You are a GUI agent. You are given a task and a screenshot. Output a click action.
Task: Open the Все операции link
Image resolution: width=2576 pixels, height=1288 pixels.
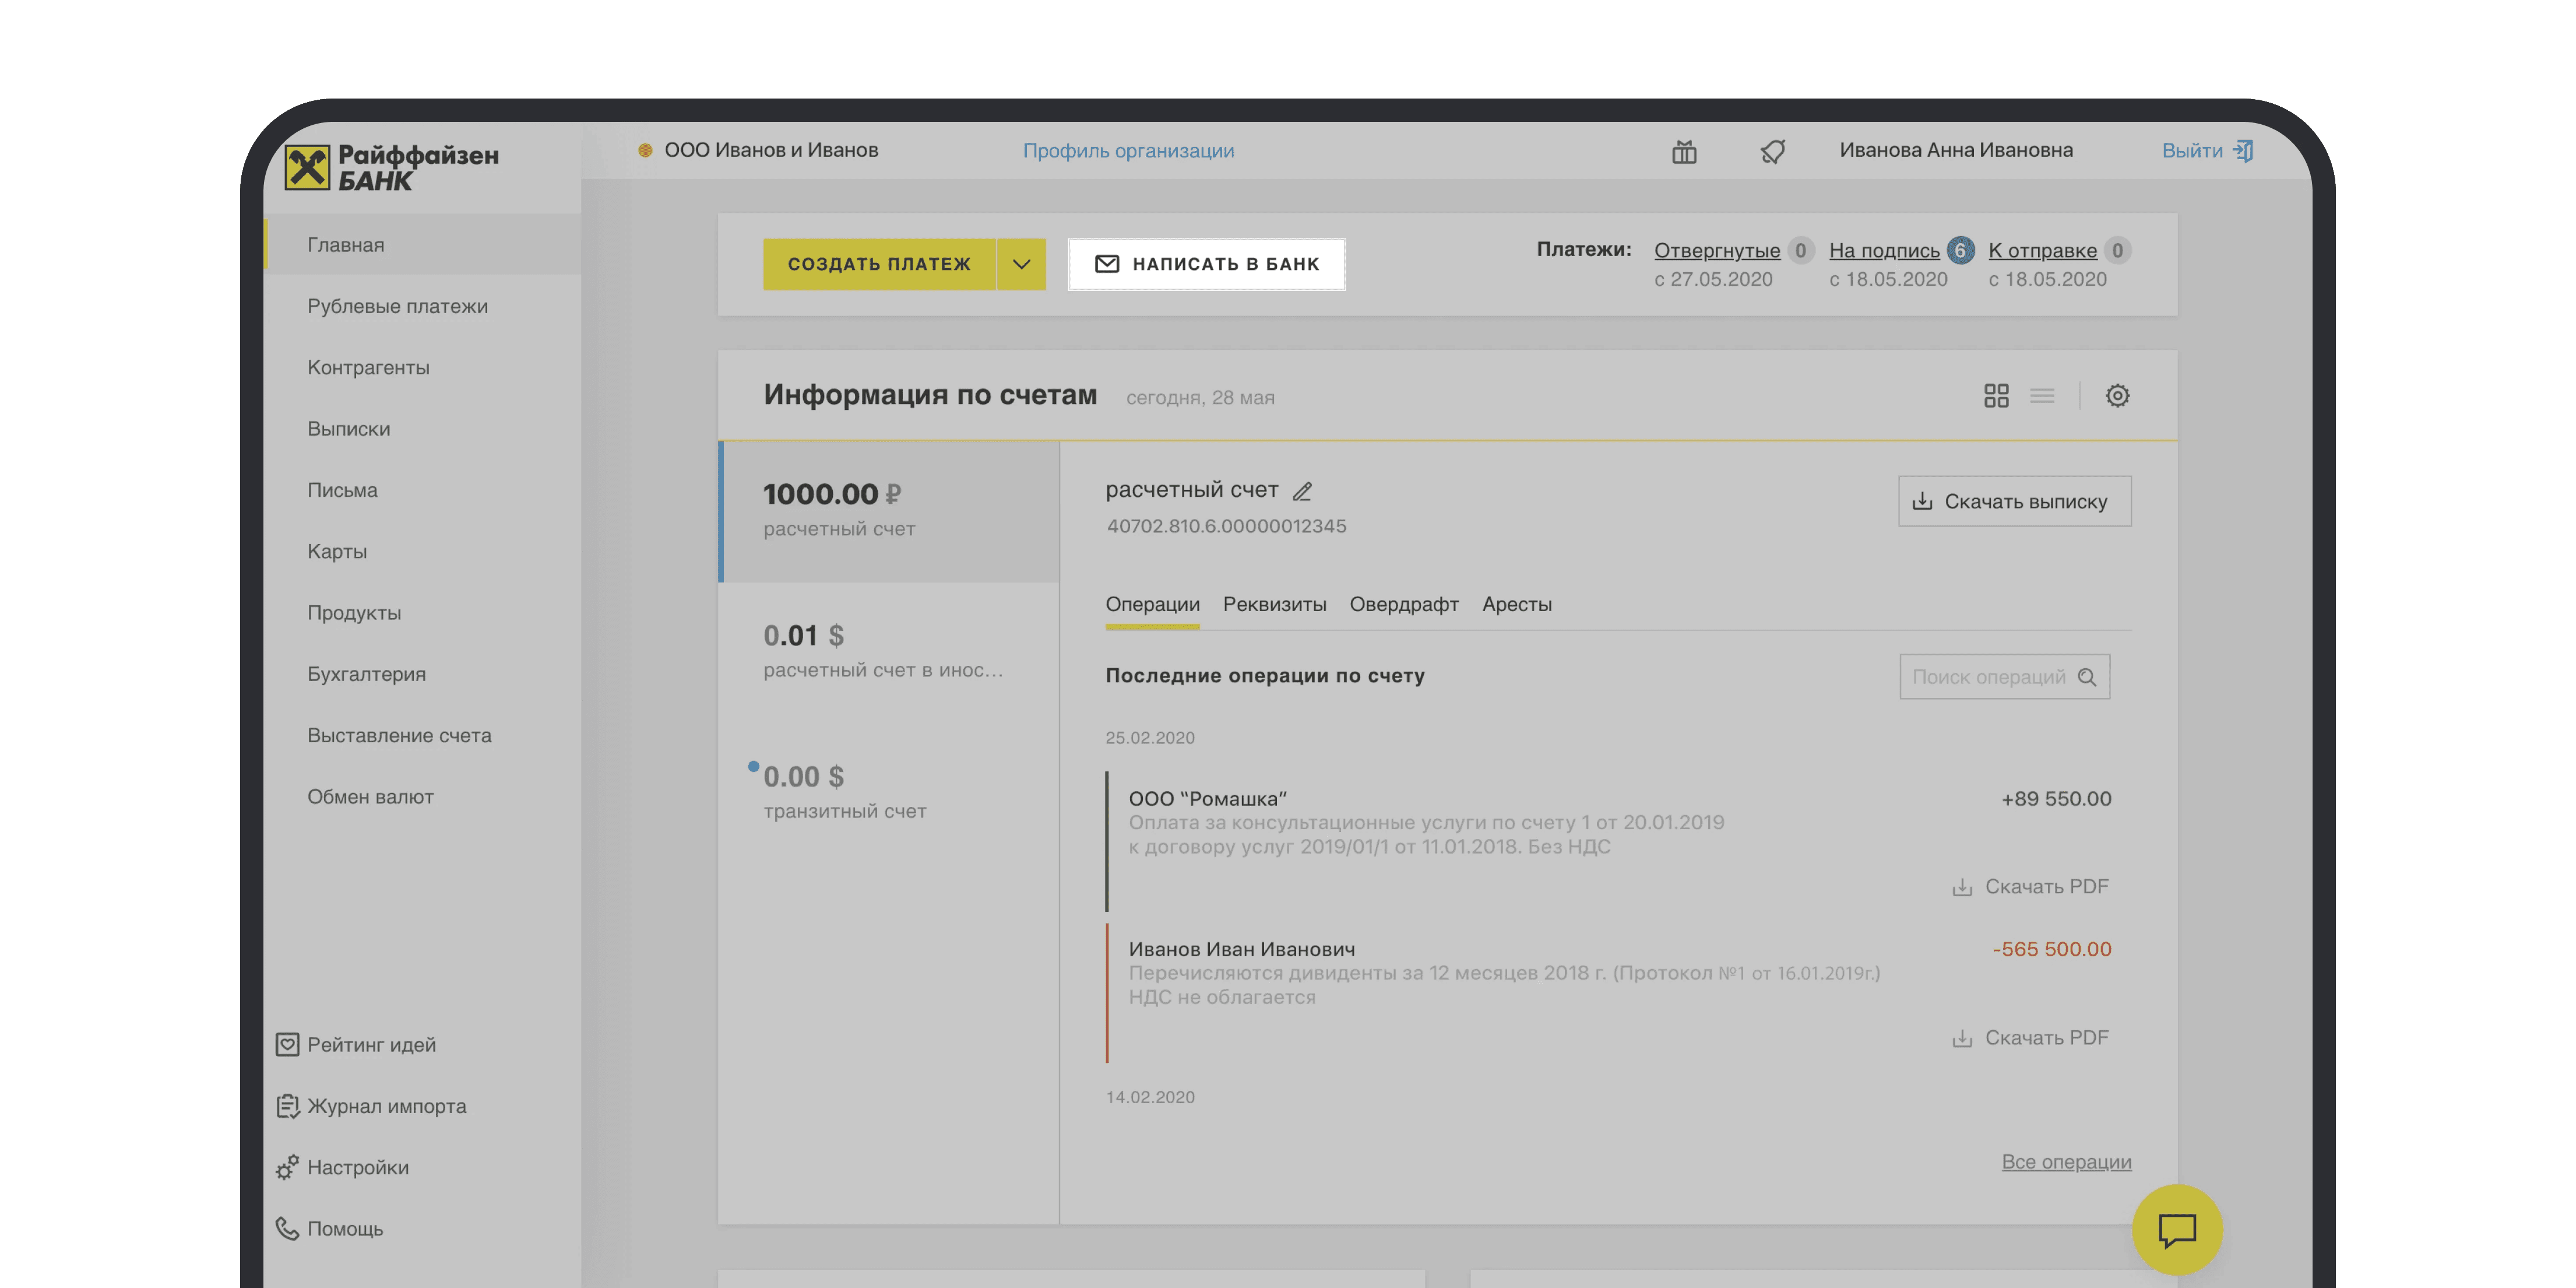tap(2066, 1162)
